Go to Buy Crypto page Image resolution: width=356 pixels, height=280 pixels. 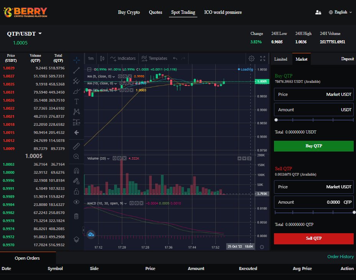pyautogui.click(x=129, y=12)
